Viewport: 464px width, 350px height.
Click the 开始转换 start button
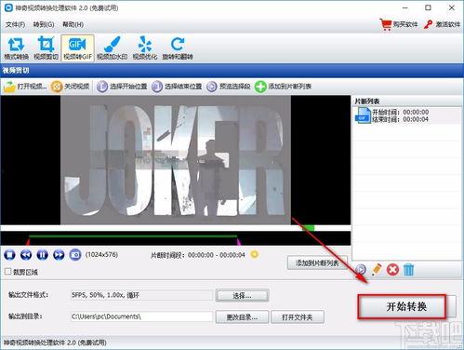tap(402, 306)
